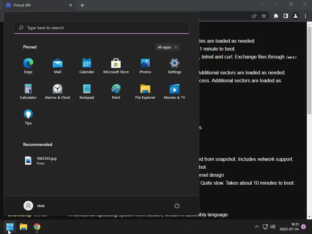This screenshot has width=312, height=234.
Task: Open the Tips app
Action: [28, 117]
